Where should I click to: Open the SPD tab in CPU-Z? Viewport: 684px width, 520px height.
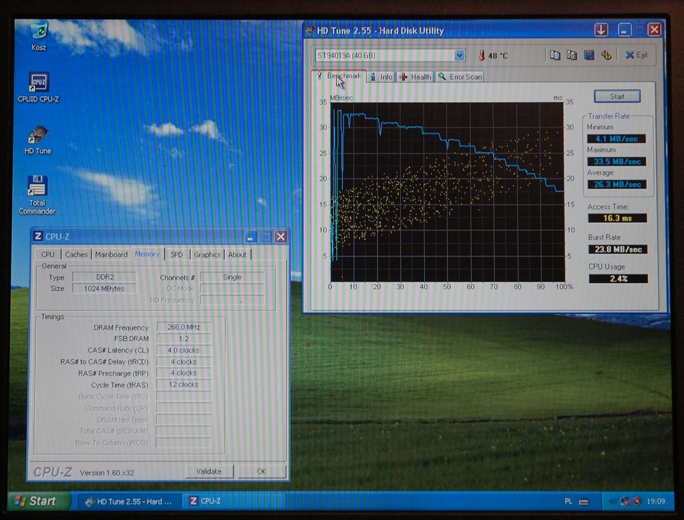coord(176,254)
